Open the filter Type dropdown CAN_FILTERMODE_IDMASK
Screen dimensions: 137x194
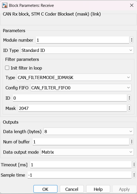click(74, 77)
